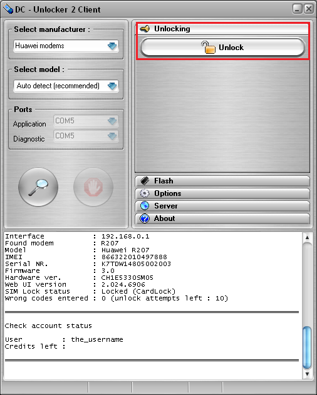Image resolution: width=317 pixels, height=395 pixels.
Task: Open the Options section
Action: tap(222, 193)
